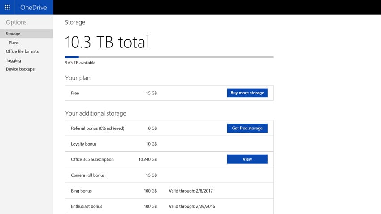Screen dimensions: 381x214
Task: Click the Bing bonus validity date
Action: click(190, 191)
